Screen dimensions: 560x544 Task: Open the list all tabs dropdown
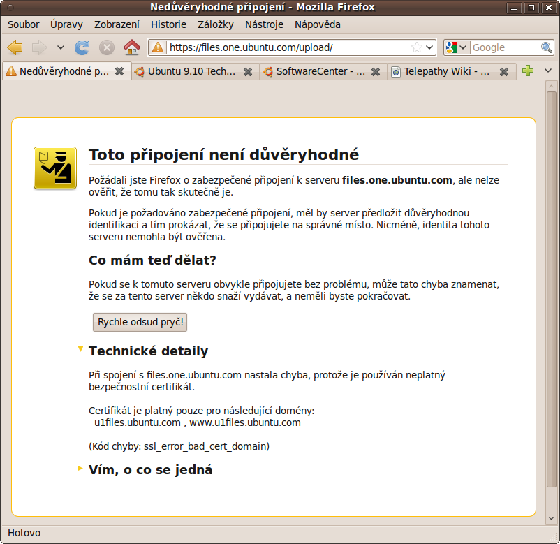pyautogui.click(x=548, y=71)
